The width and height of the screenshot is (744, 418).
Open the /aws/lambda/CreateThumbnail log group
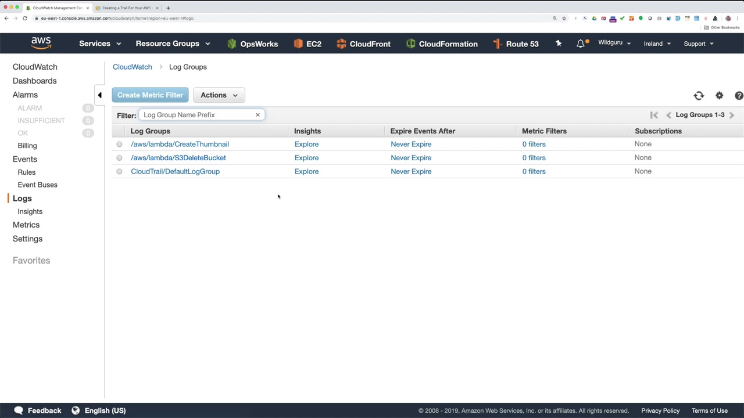tap(180, 144)
